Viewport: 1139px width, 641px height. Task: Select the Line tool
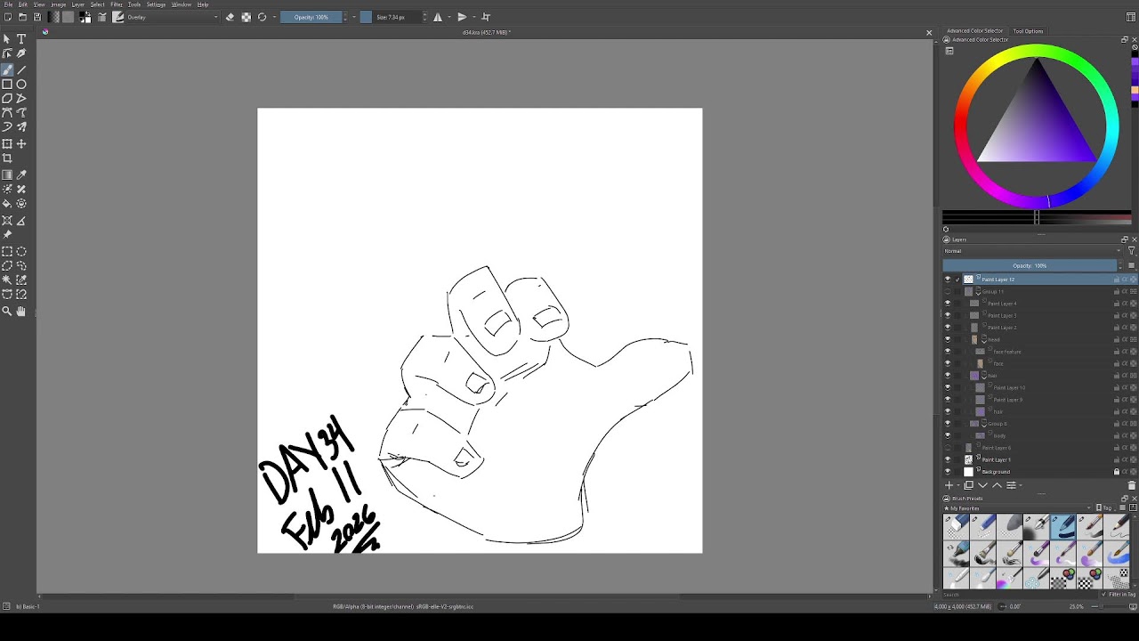click(x=21, y=69)
